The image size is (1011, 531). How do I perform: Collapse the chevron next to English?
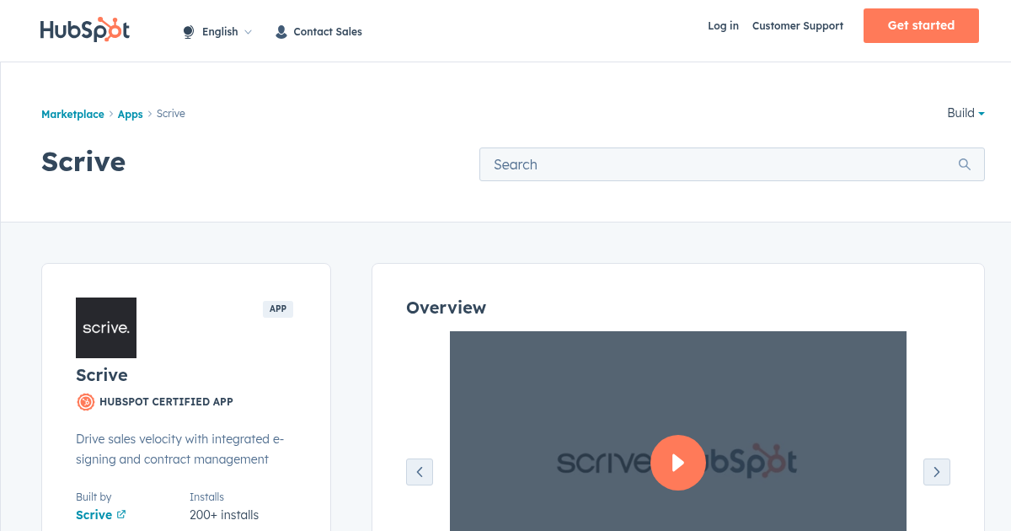(x=249, y=32)
